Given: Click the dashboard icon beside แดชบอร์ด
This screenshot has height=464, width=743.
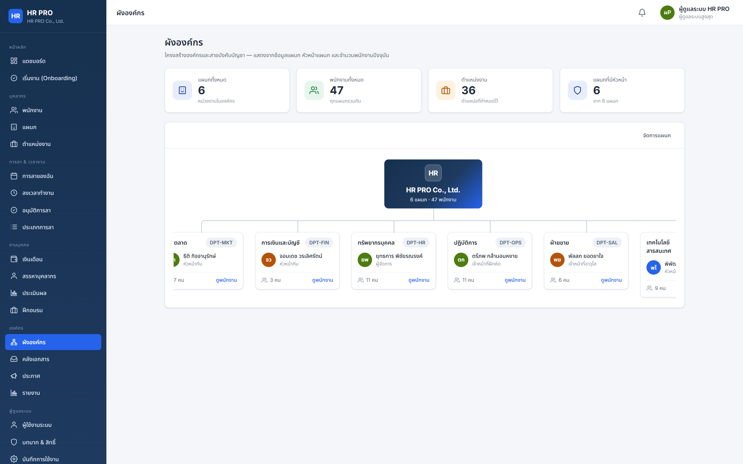Looking at the screenshot, I should pos(14,61).
